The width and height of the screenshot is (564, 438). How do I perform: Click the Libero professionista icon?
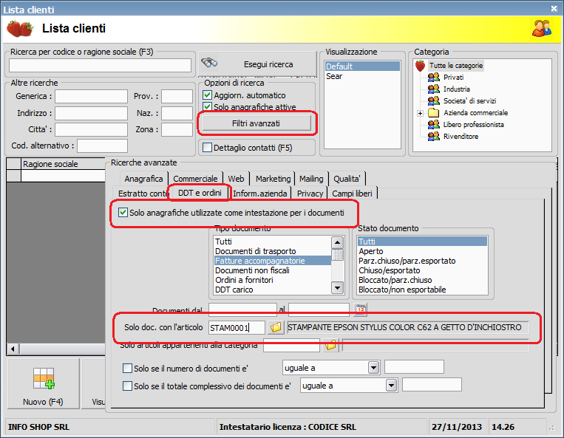[434, 125]
